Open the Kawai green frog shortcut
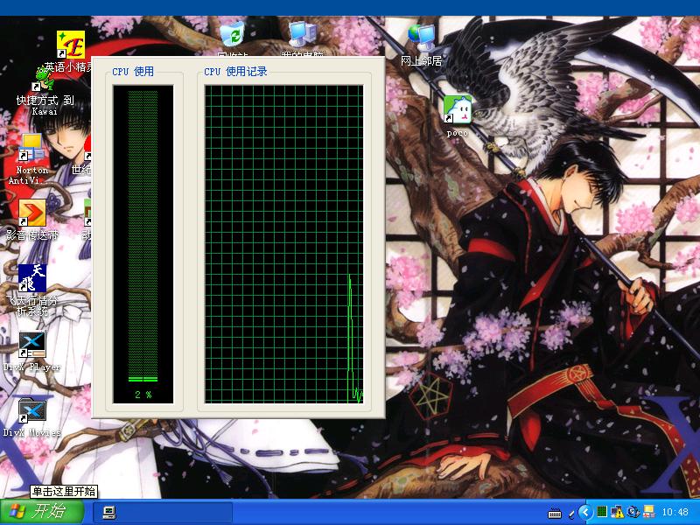This screenshot has width=700, height=525. click(45, 79)
